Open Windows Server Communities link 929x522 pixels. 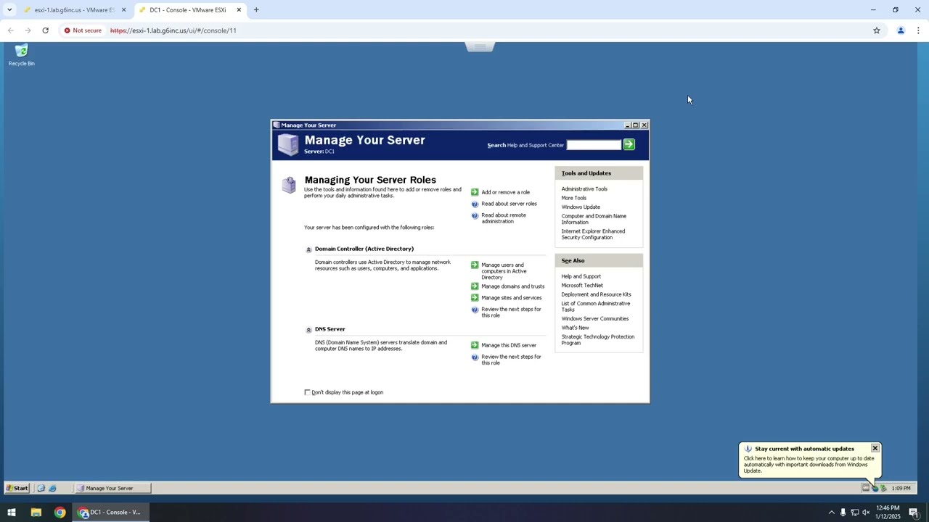(594, 319)
